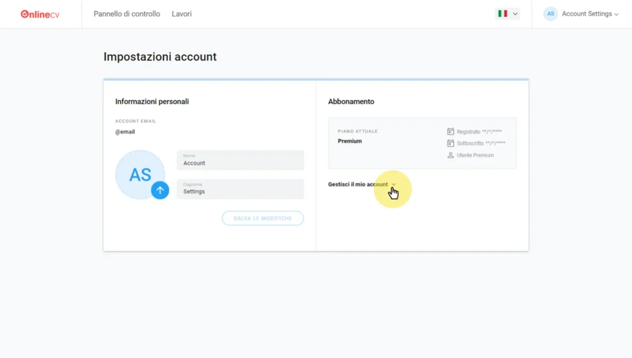
Task: Open the Lavori nav item
Action: [182, 14]
